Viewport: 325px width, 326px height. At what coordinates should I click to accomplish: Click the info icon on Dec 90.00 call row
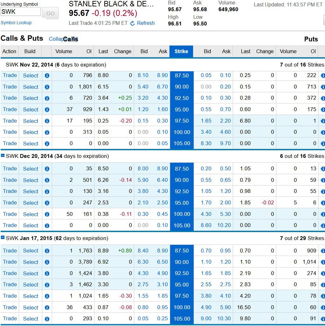coord(46,180)
